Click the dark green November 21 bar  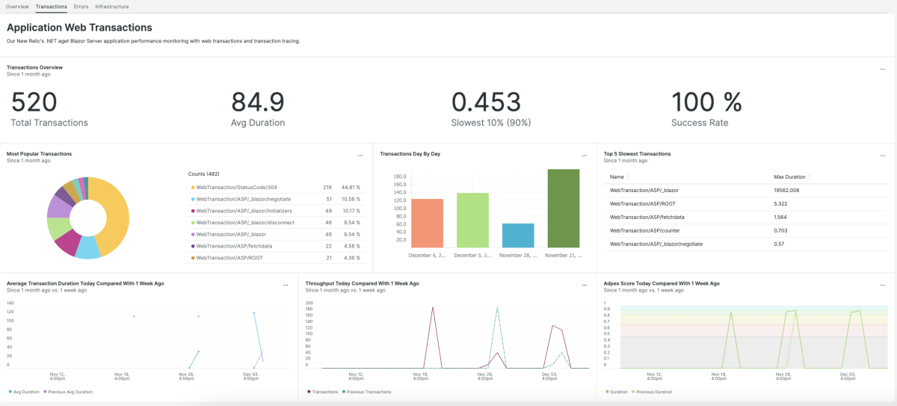563,209
